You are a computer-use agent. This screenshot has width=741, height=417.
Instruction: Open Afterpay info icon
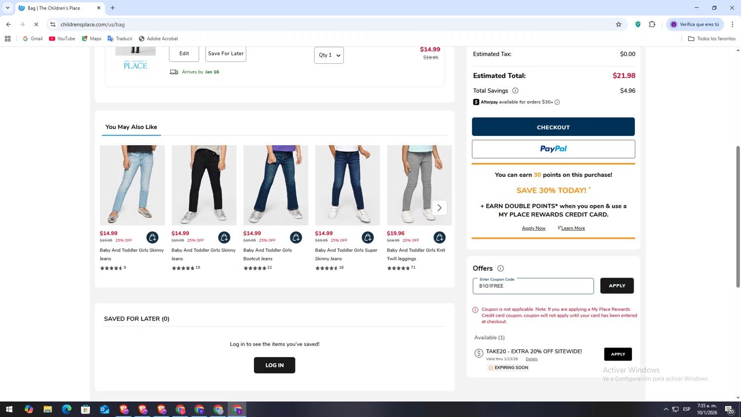coord(557,102)
